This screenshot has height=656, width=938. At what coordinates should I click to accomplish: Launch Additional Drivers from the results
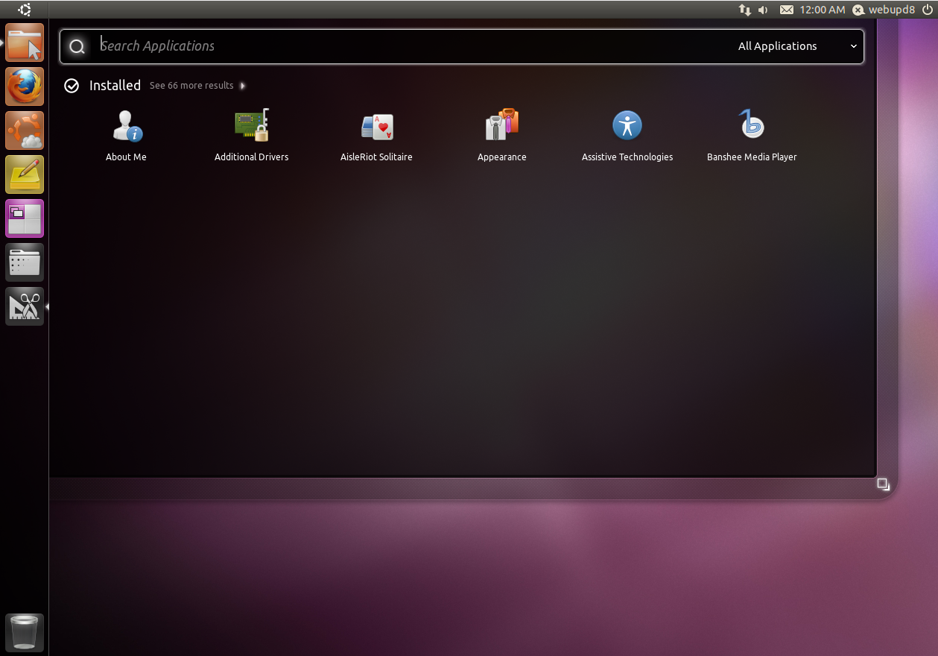tap(252, 125)
